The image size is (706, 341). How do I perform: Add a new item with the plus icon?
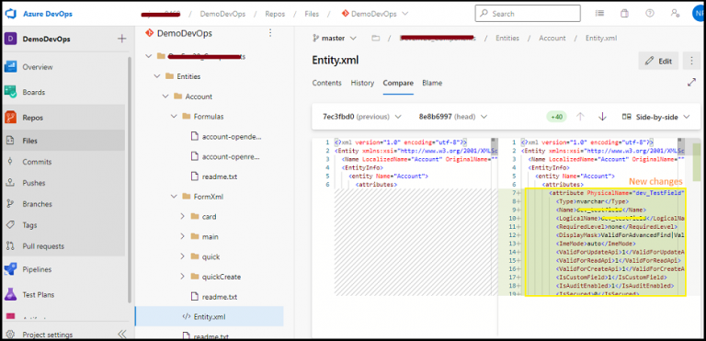pyautogui.click(x=121, y=39)
